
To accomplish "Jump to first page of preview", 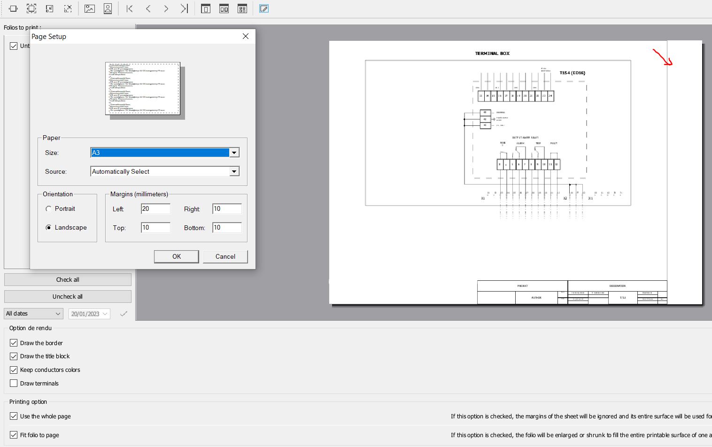I will [x=130, y=8].
